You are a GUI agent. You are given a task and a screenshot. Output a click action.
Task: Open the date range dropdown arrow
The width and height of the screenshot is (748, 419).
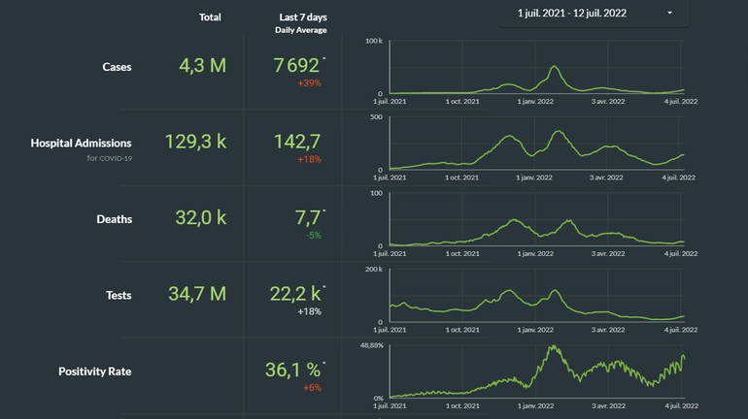tap(669, 13)
